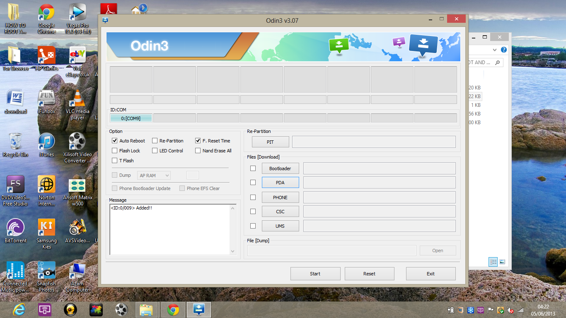This screenshot has height=318, width=566.
Task: Click the Bootloader file button
Action: tap(280, 169)
